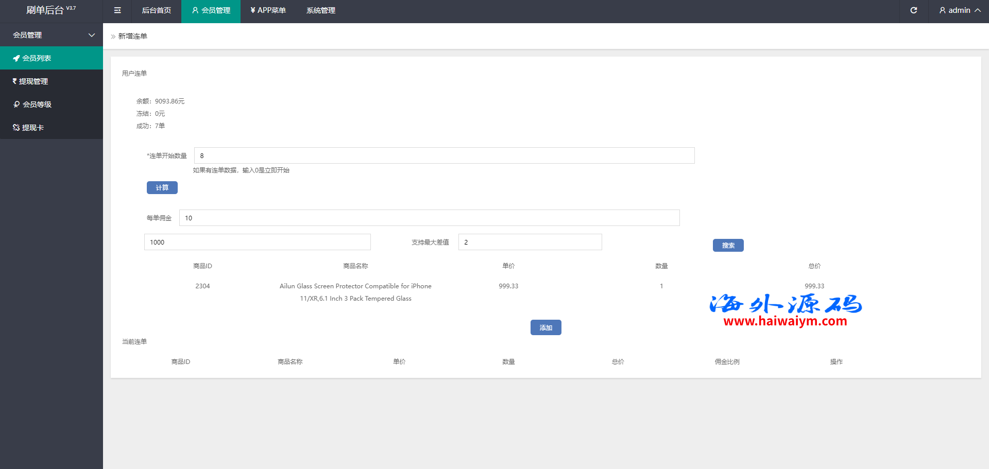Focus the 支持最大差值 input field
The height and width of the screenshot is (469, 989).
tap(530, 242)
